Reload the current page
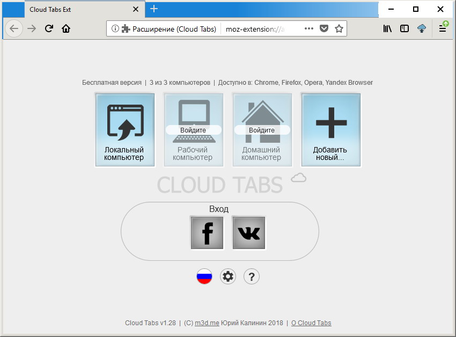The height and width of the screenshot is (337, 456). tap(49, 28)
